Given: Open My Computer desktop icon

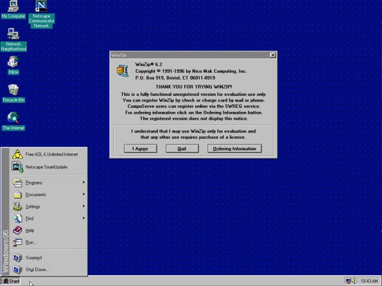Looking at the screenshot, I should click(13, 10).
